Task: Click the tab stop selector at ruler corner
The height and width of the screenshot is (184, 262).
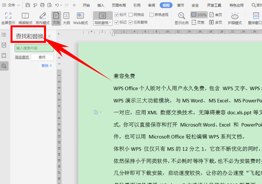Action: (x=59, y=34)
